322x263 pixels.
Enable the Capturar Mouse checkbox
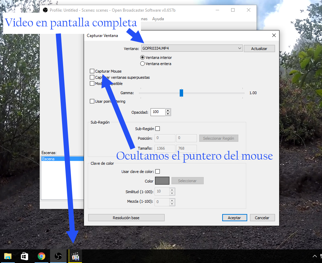coord(92,71)
